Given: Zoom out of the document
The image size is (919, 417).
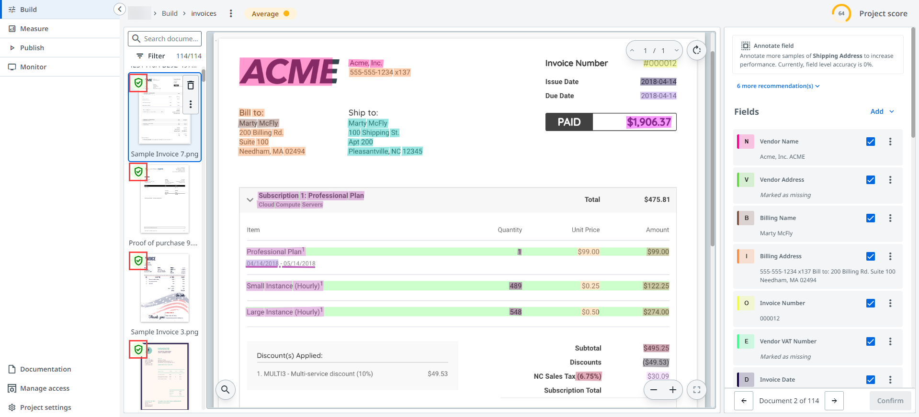Looking at the screenshot, I should pos(654,390).
